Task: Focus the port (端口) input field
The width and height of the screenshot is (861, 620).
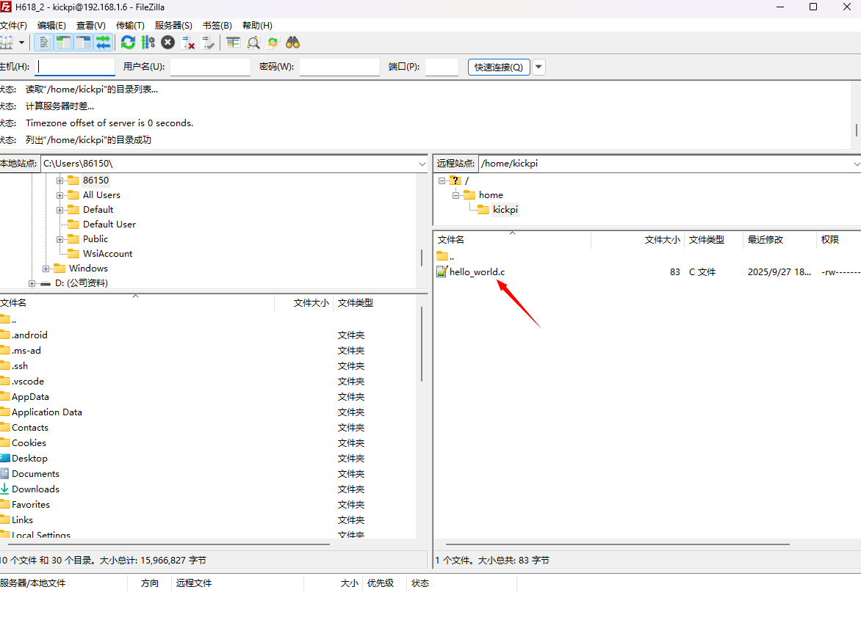Action: click(x=442, y=67)
